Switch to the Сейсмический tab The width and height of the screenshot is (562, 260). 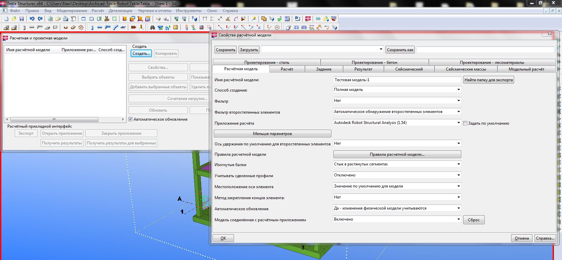(x=409, y=69)
